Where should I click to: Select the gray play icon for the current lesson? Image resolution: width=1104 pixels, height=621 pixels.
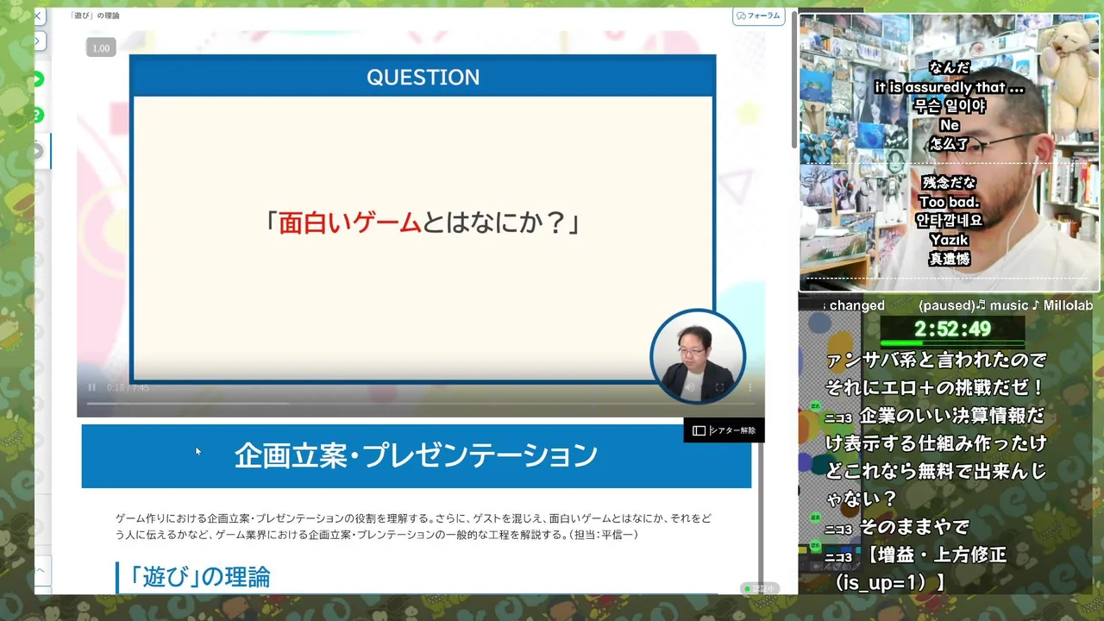point(37,151)
